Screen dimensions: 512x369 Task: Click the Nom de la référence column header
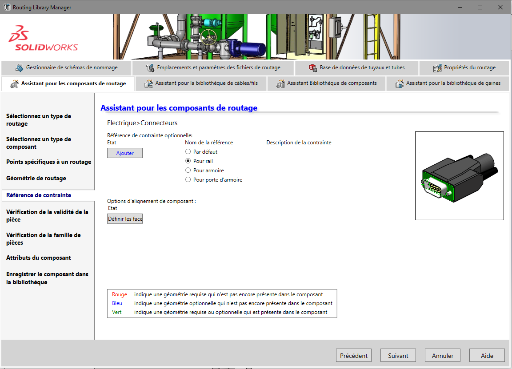(209, 143)
